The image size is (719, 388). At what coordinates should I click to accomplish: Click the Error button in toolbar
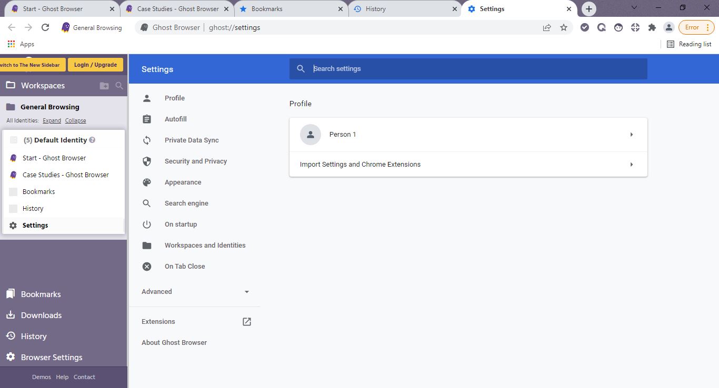696,27
